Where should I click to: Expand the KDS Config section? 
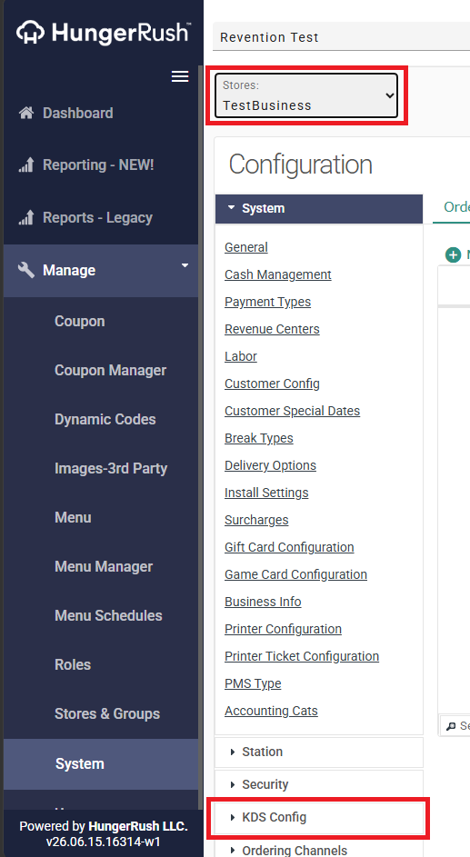tap(319, 818)
